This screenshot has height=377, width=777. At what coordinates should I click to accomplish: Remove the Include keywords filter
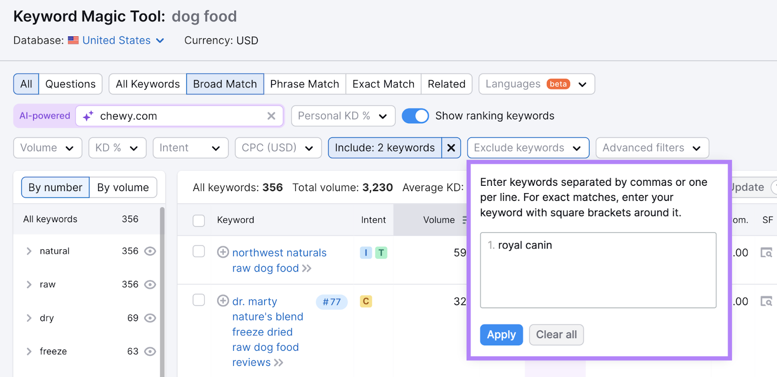point(451,148)
